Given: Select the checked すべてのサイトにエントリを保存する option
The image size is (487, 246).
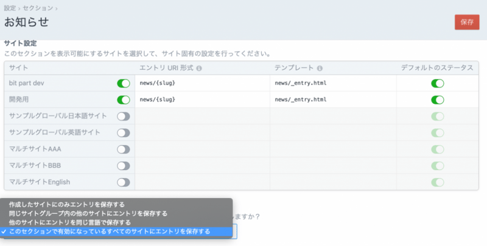Looking at the screenshot, I should click(110, 231).
